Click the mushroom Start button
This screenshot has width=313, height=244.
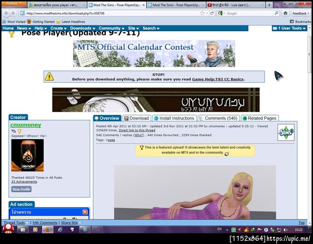tap(8, 229)
